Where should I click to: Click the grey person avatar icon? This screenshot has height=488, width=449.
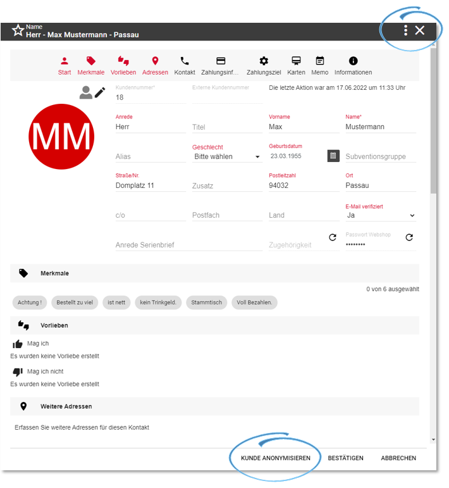point(86,92)
